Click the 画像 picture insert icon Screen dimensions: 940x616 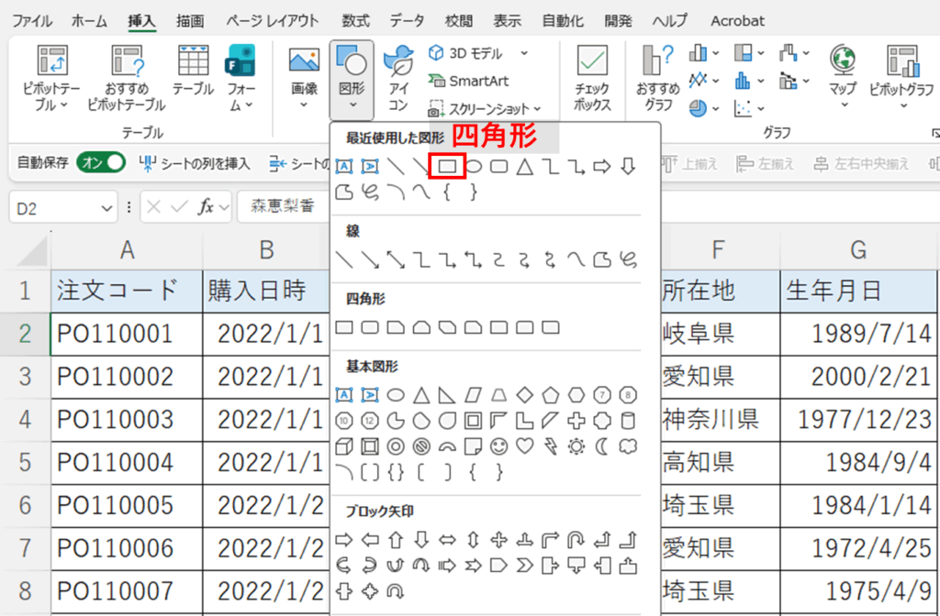[304, 71]
